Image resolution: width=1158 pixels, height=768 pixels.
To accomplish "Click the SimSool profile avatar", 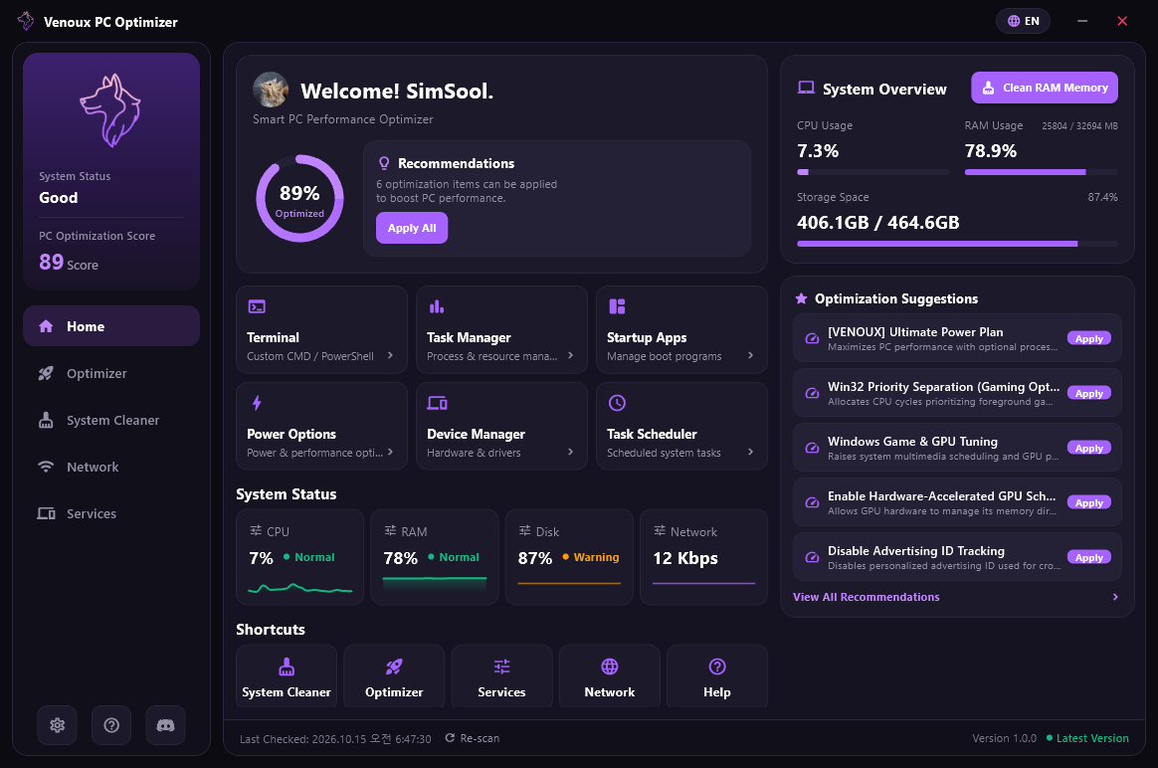I will (x=271, y=90).
